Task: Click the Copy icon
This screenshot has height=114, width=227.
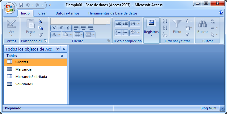Action: [x=40, y=28]
